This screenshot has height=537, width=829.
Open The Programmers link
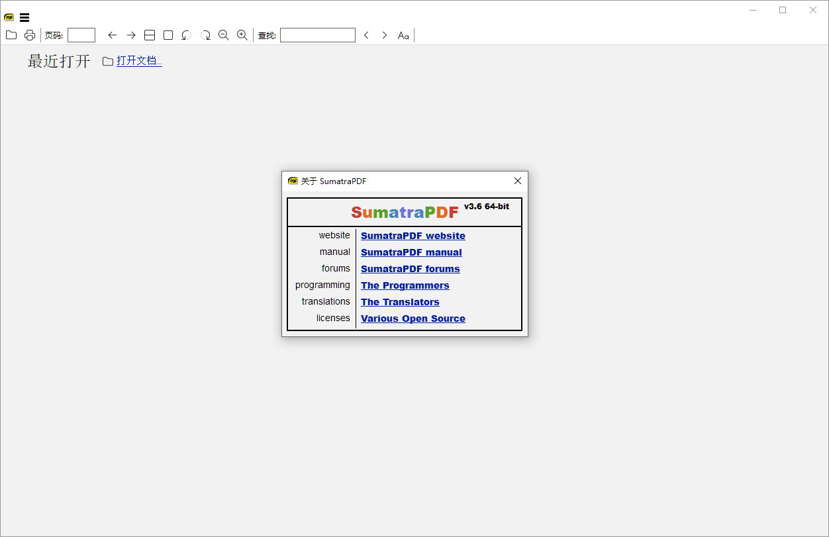click(x=405, y=285)
